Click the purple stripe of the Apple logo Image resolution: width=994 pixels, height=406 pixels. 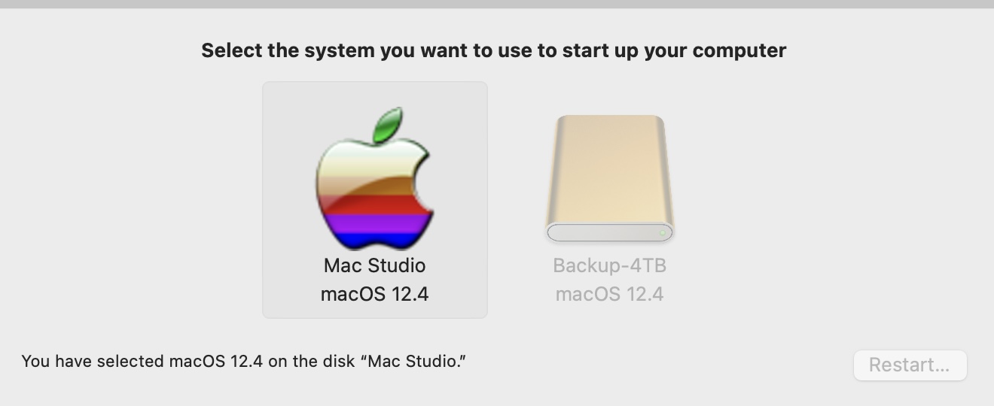click(373, 224)
